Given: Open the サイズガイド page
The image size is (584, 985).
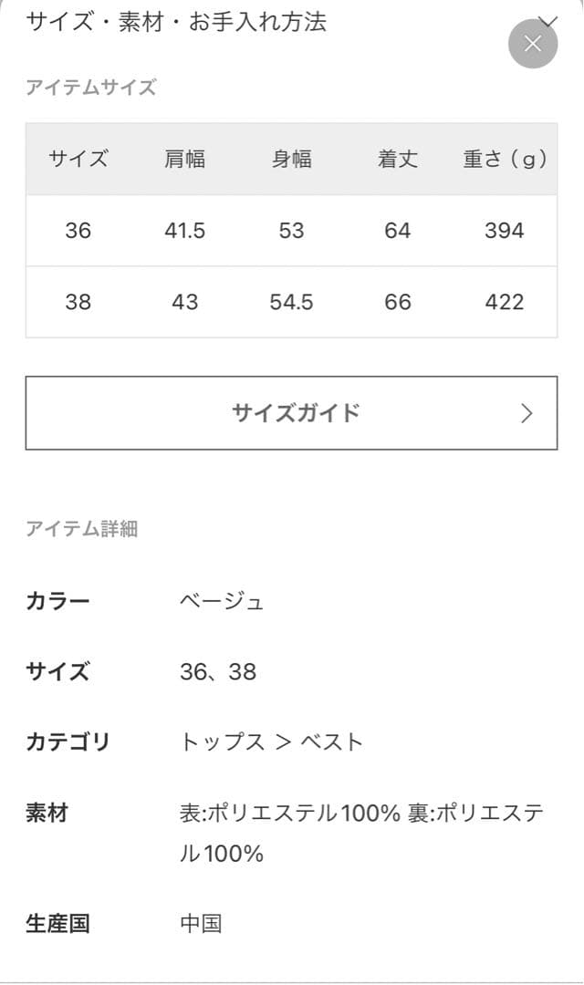Looking at the screenshot, I should (292, 412).
